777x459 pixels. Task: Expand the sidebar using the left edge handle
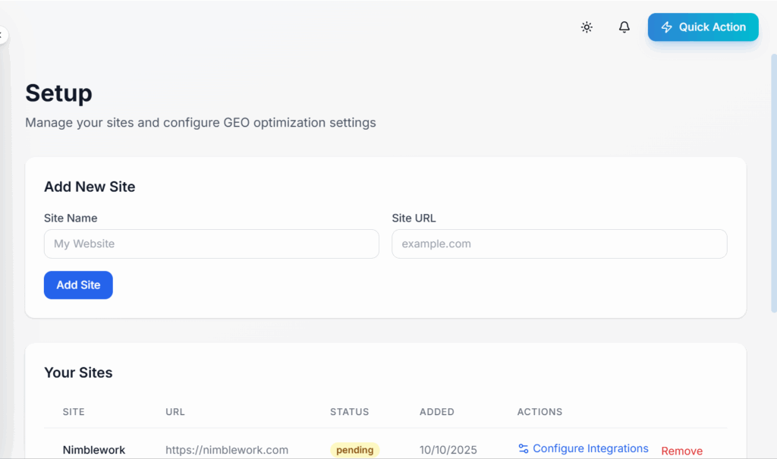3,35
